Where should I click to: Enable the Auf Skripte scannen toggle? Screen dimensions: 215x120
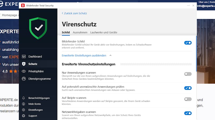tap(188, 99)
